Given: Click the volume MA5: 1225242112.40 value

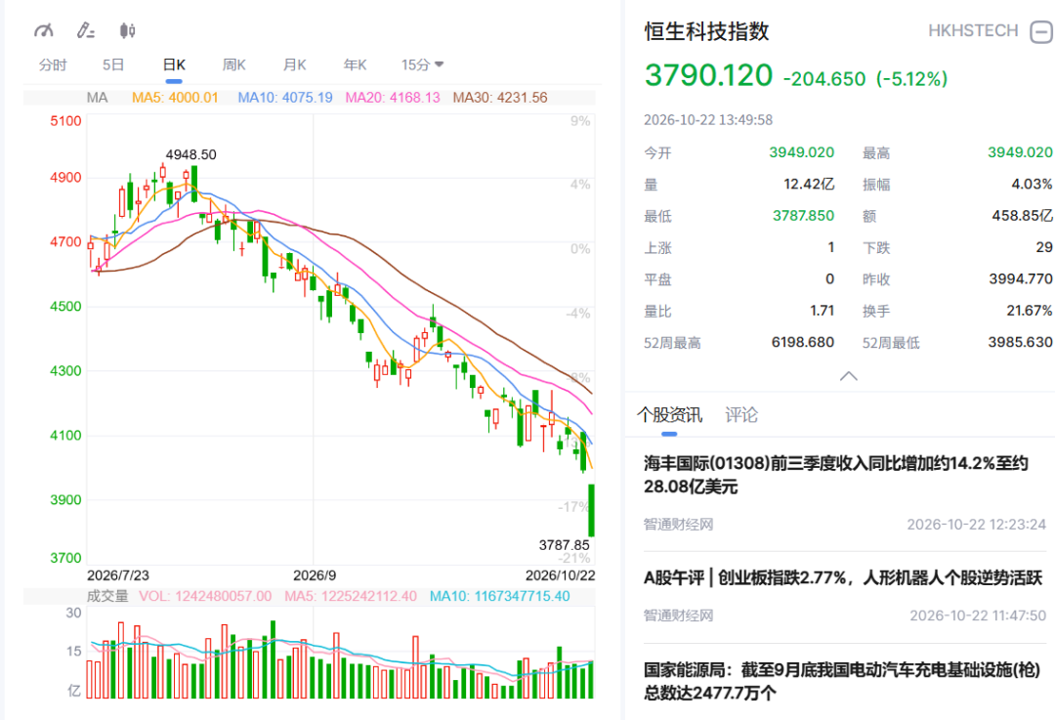Looking at the screenshot, I should [x=351, y=597].
